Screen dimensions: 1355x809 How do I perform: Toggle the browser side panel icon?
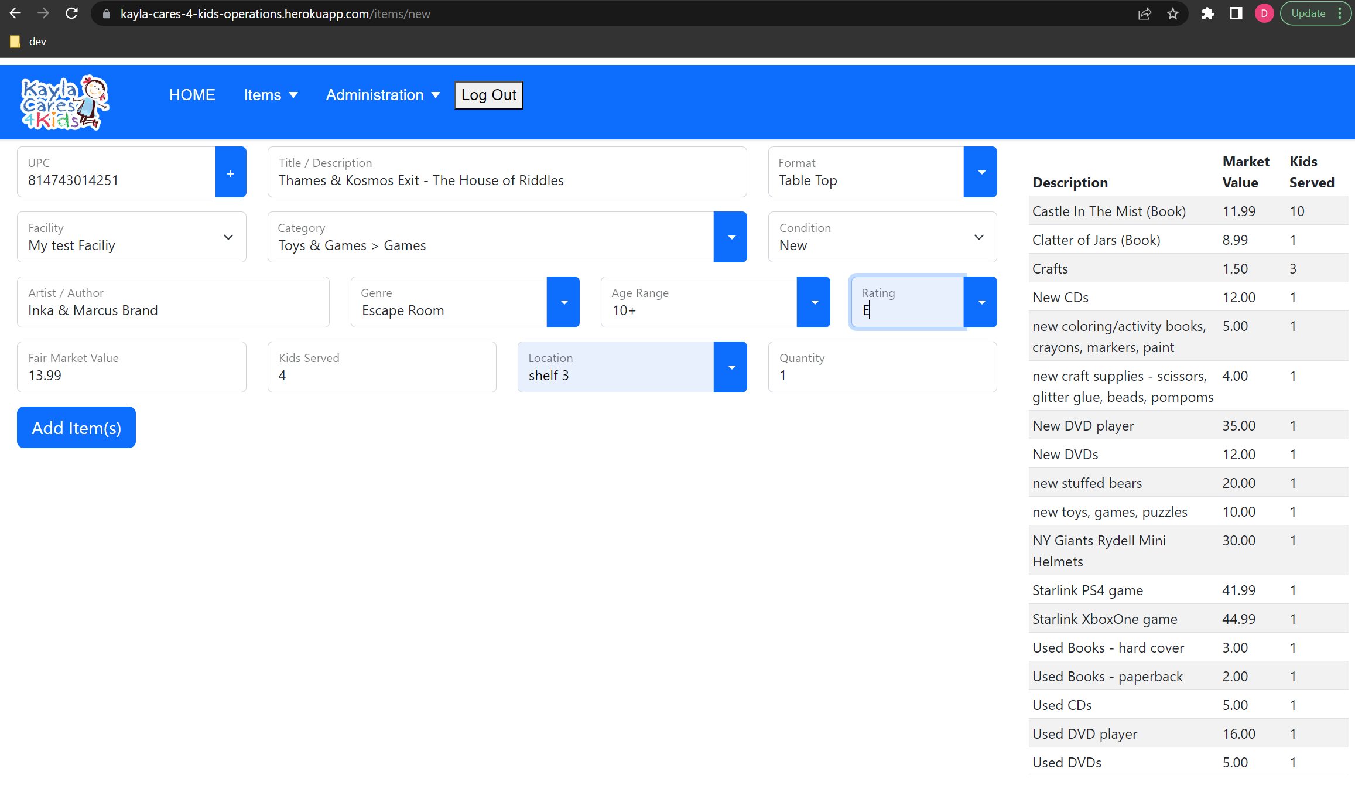[x=1236, y=13]
